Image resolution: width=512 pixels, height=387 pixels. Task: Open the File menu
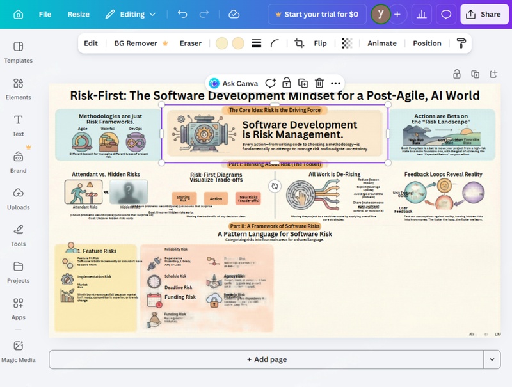[x=44, y=13]
